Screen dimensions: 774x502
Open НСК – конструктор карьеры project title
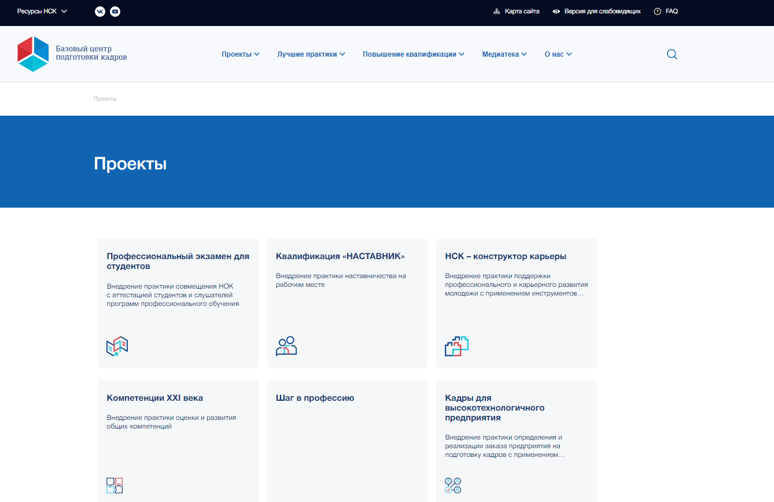(x=506, y=256)
